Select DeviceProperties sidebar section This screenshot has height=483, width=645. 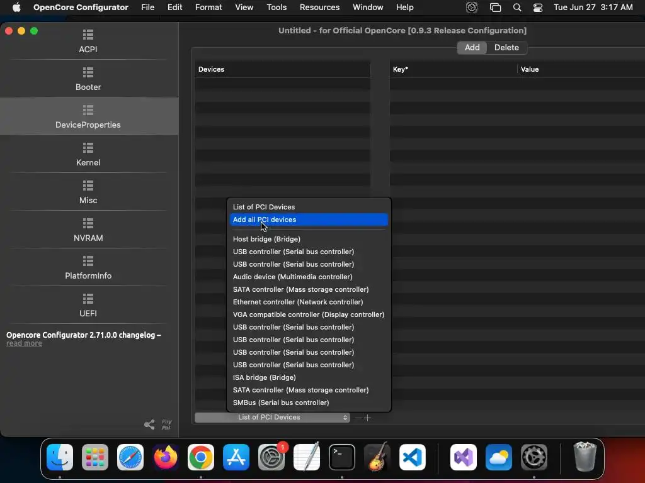[x=88, y=116]
